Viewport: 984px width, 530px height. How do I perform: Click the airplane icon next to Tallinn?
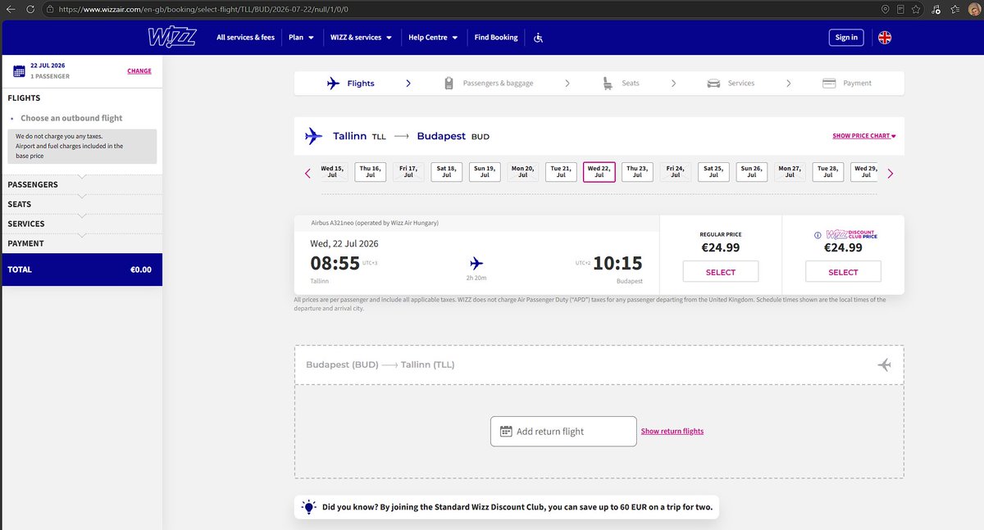click(313, 136)
